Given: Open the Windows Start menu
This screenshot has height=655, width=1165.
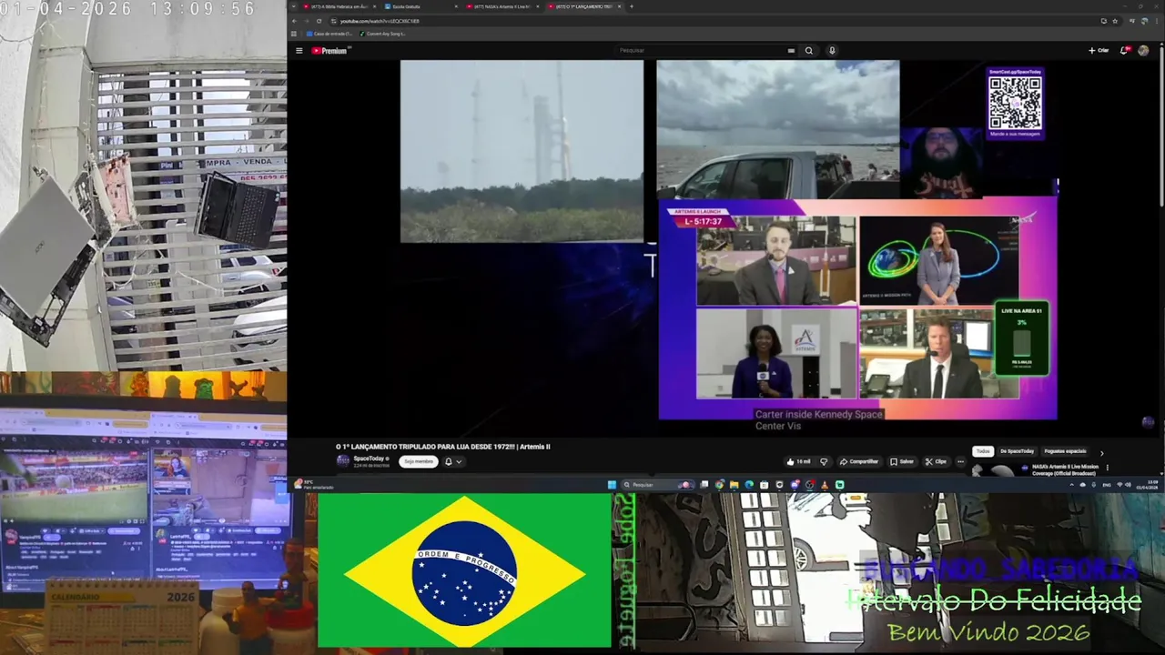Looking at the screenshot, I should click(612, 485).
